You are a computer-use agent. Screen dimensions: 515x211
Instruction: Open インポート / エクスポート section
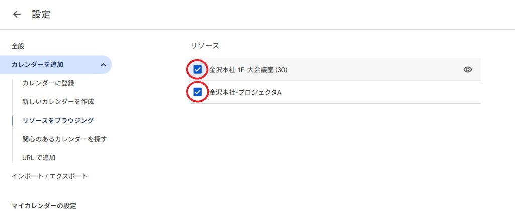pos(50,176)
